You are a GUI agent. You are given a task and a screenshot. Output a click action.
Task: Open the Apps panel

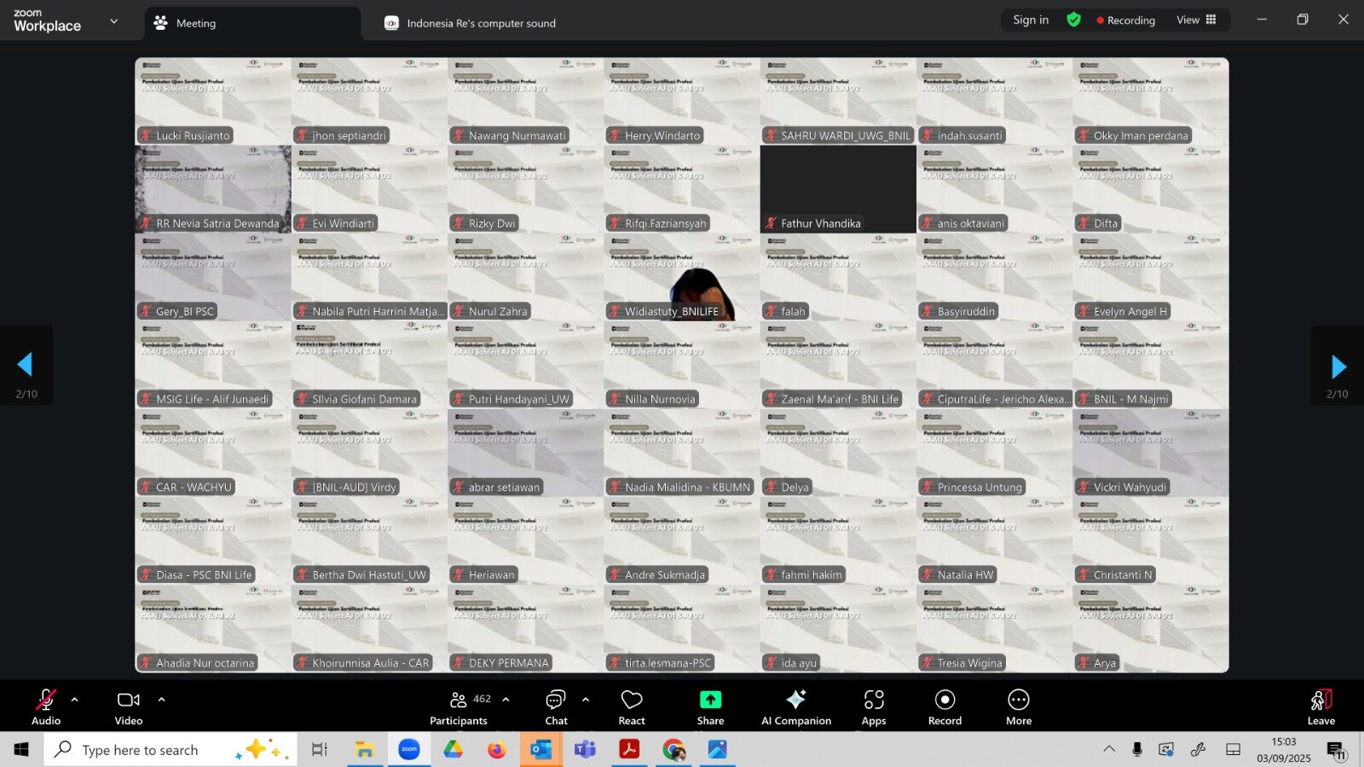click(x=873, y=701)
